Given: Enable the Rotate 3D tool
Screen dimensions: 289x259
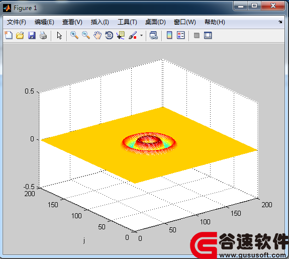Looking at the screenshot, I should point(109,35).
